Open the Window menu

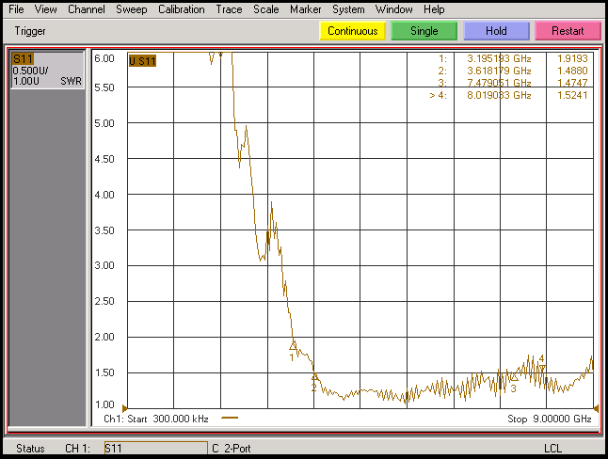point(393,9)
